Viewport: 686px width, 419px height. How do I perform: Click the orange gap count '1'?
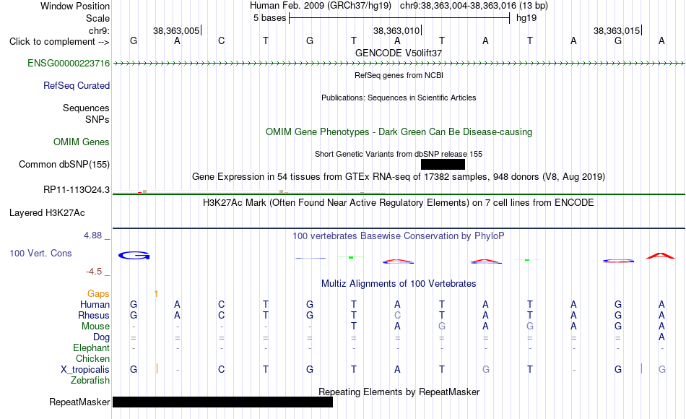[x=156, y=294]
